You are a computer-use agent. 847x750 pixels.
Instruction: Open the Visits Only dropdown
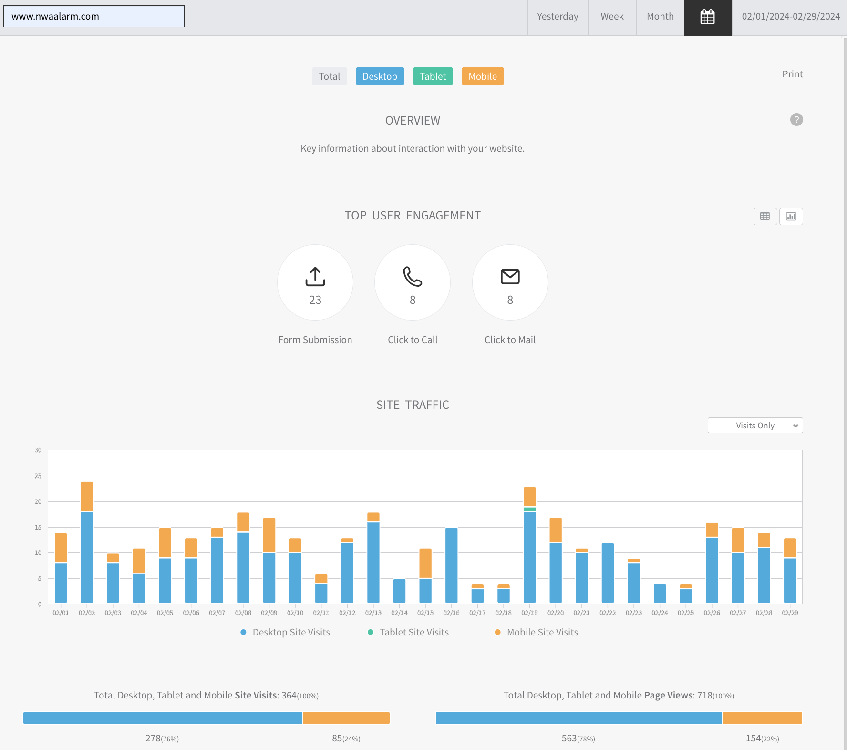click(x=755, y=426)
